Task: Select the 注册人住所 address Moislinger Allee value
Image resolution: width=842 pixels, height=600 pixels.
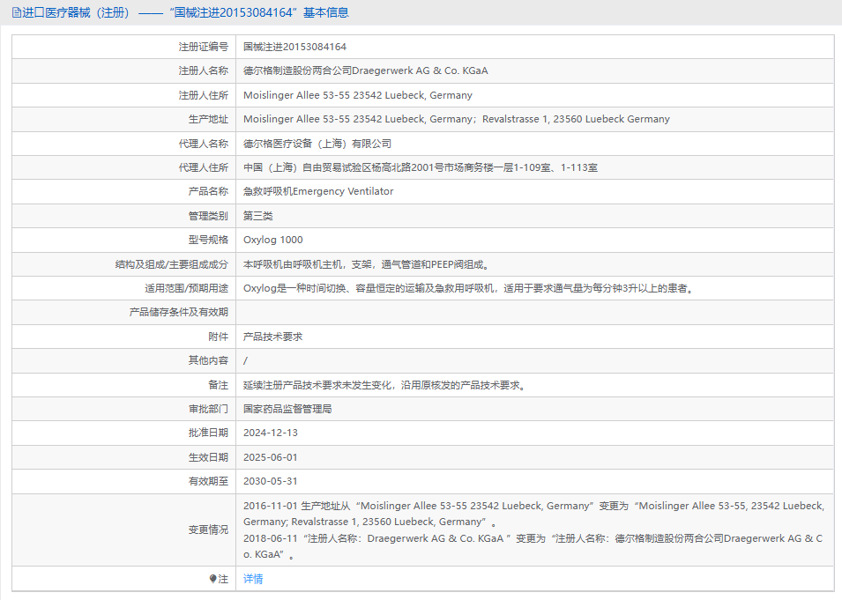Action: tap(357, 95)
